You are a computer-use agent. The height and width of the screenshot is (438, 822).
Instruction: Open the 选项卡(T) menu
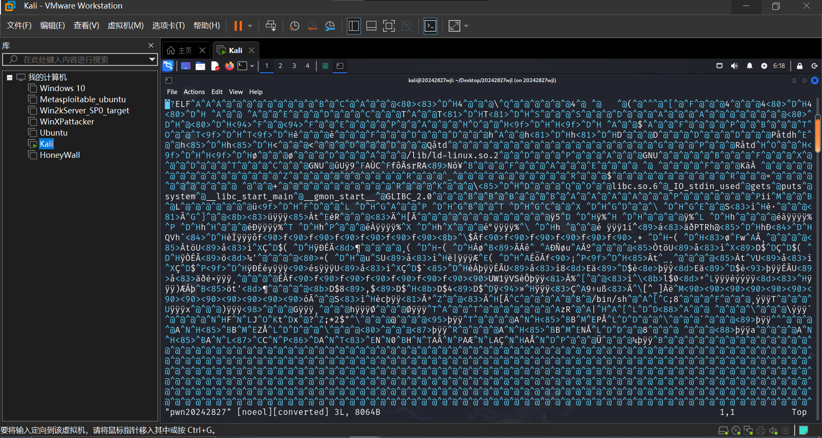pyautogui.click(x=168, y=26)
